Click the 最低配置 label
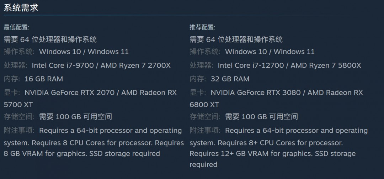The image size is (384, 179). coord(16,27)
